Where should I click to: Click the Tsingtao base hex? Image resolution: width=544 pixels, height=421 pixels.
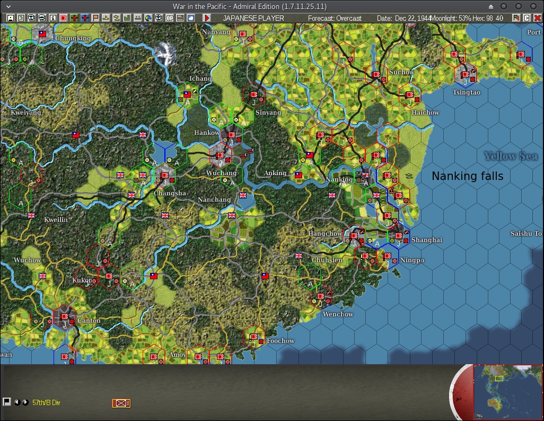(x=465, y=75)
